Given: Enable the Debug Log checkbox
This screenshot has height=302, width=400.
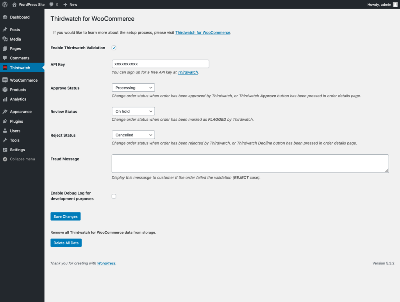Looking at the screenshot, I should coord(114,196).
